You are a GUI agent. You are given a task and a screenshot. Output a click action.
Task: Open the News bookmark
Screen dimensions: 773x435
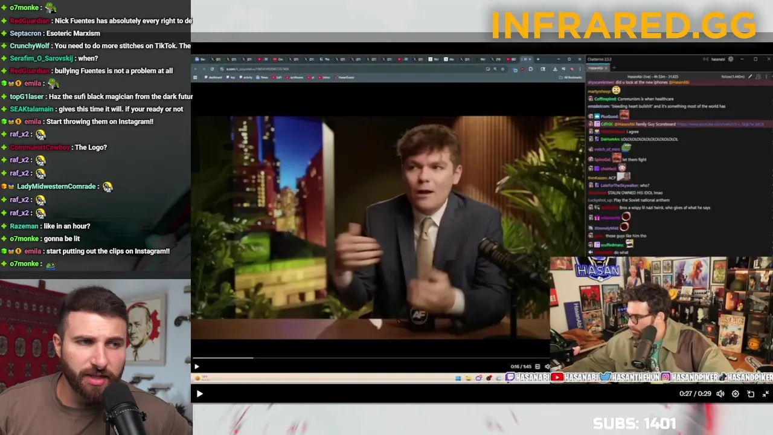(x=262, y=77)
